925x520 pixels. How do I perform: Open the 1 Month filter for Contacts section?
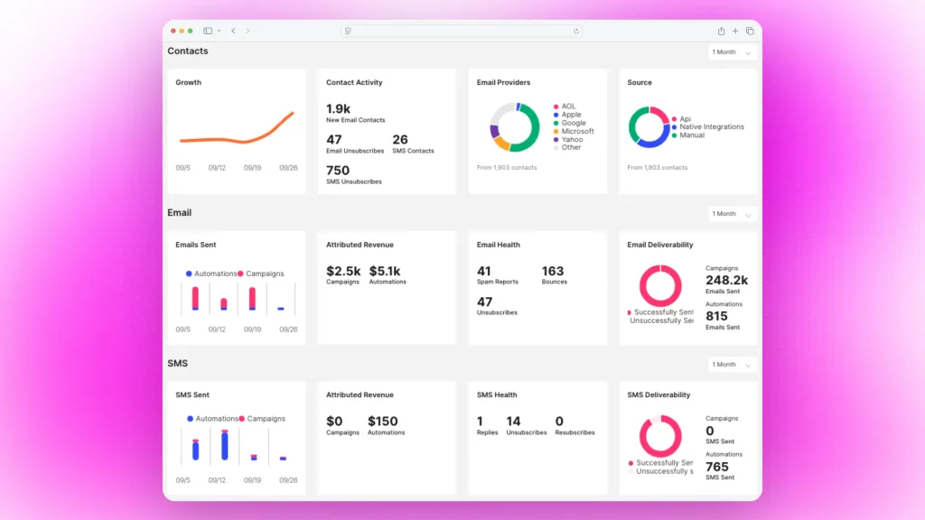click(730, 51)
